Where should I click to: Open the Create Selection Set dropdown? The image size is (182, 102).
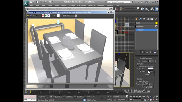coord(138,8)
